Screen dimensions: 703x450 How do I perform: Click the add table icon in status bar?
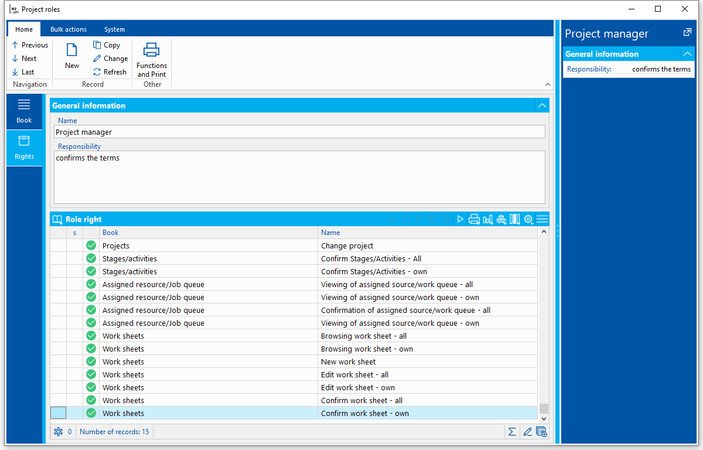tap(542, 432)
